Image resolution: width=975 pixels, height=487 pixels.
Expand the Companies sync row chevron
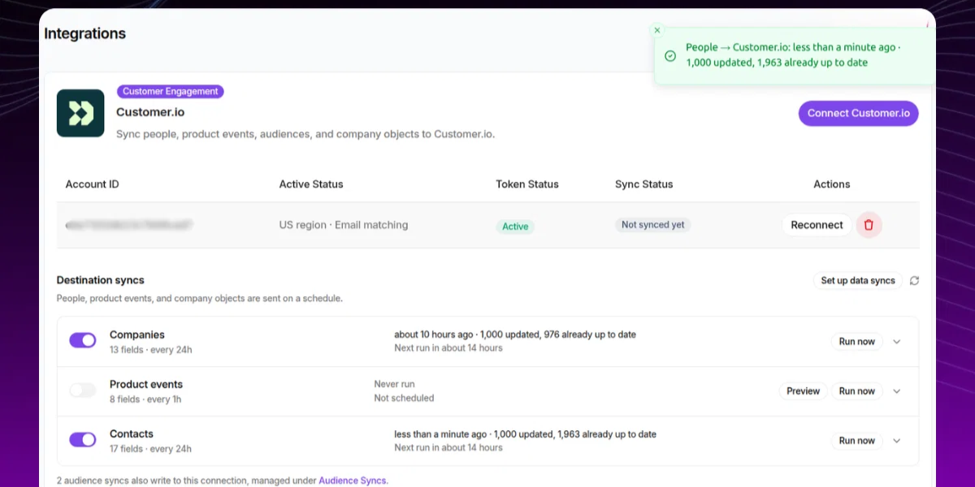click(x=897, y=342)
